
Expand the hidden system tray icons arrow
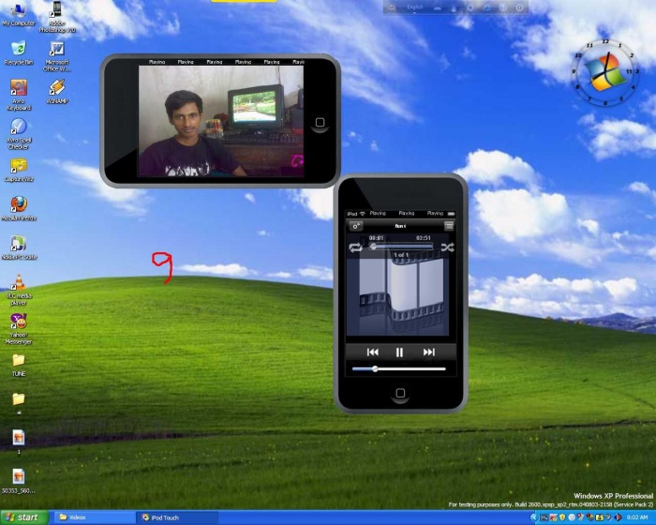pos(534,517)
